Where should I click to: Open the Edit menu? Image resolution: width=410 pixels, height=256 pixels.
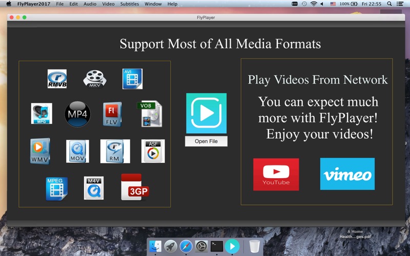pos(73,4)
